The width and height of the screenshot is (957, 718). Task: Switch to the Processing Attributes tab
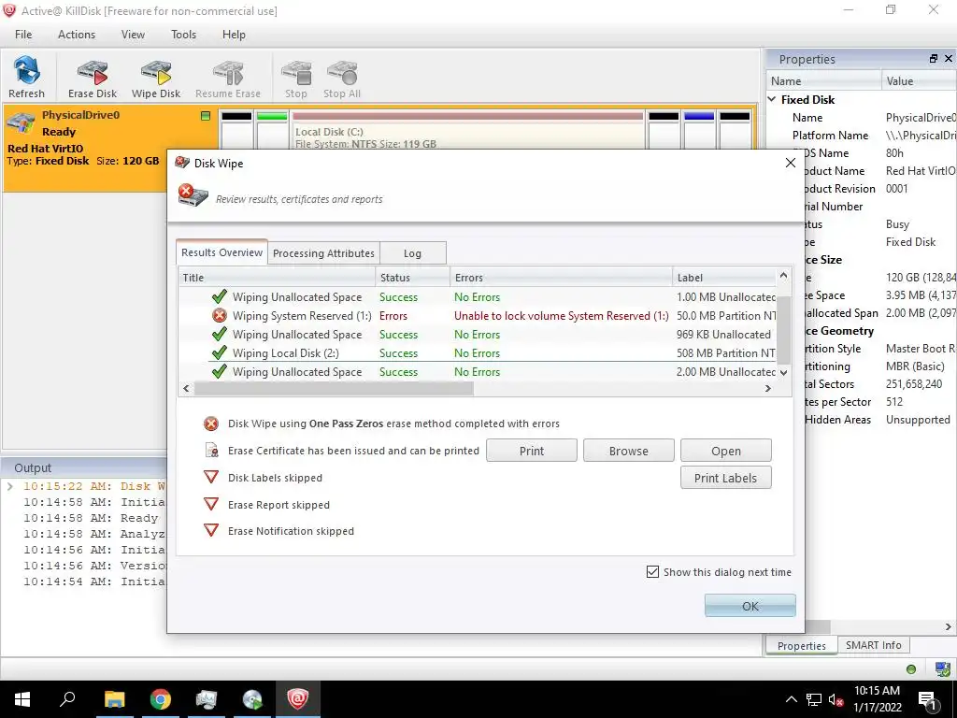(x=323, y=253)
